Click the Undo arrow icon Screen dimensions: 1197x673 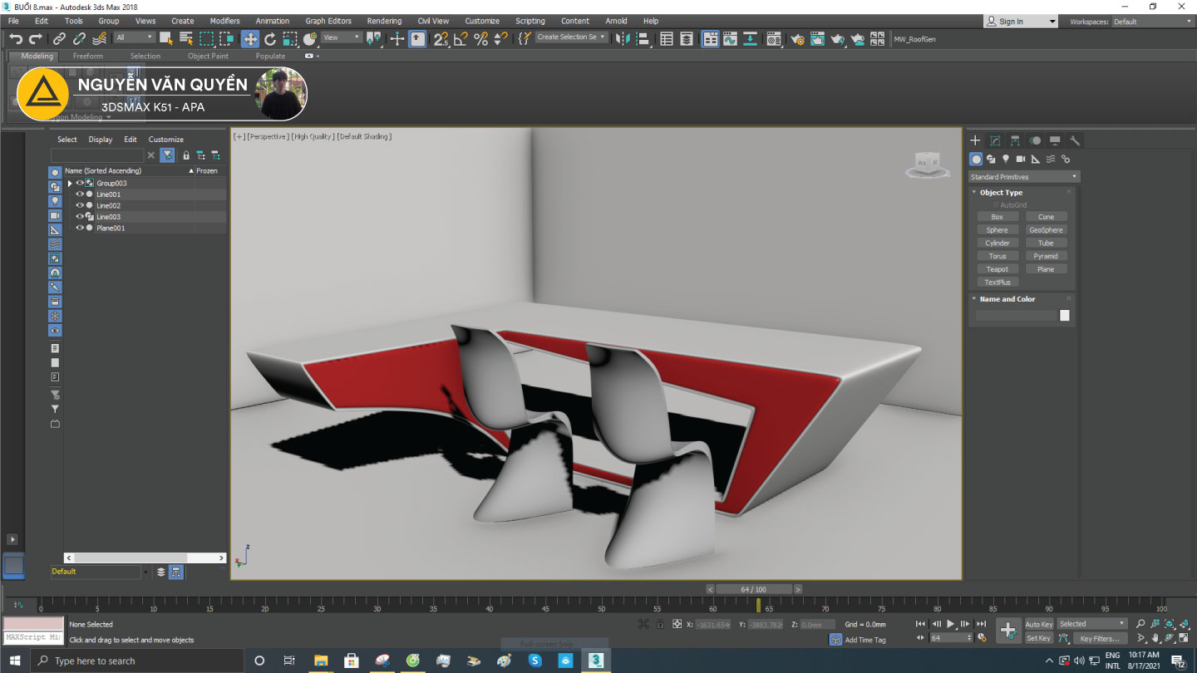pyautogui.click(x=15, y=38)
